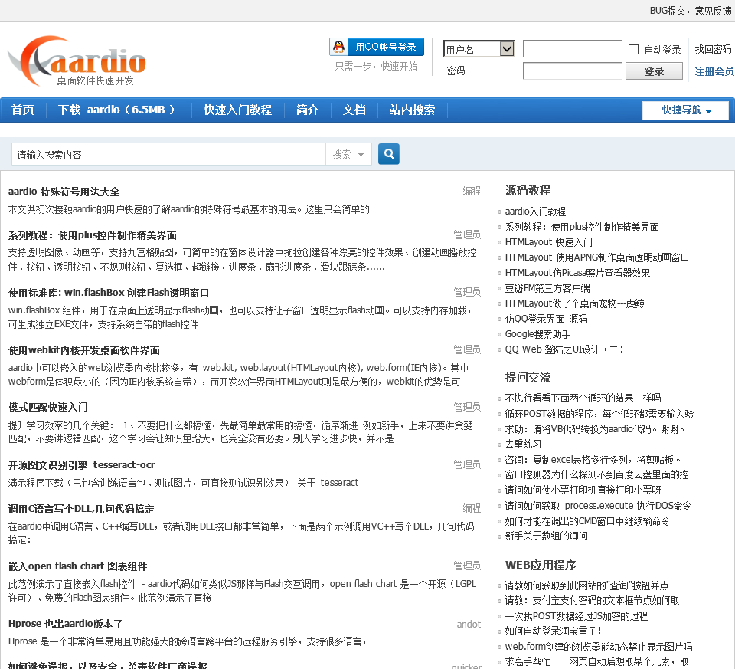Open sidebar link aardio入门教程

click(x=535, y=212)
